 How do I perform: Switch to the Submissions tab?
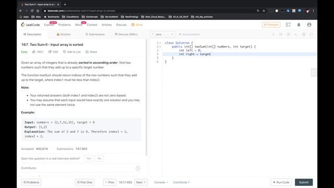pyautogui.click(x=95, y=34)
